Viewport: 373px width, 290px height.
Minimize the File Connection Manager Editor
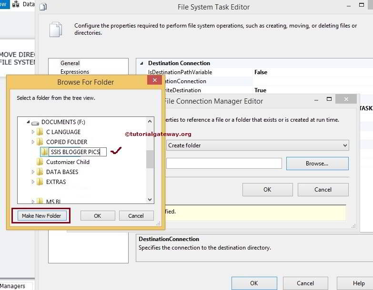[x=316, y=100]
